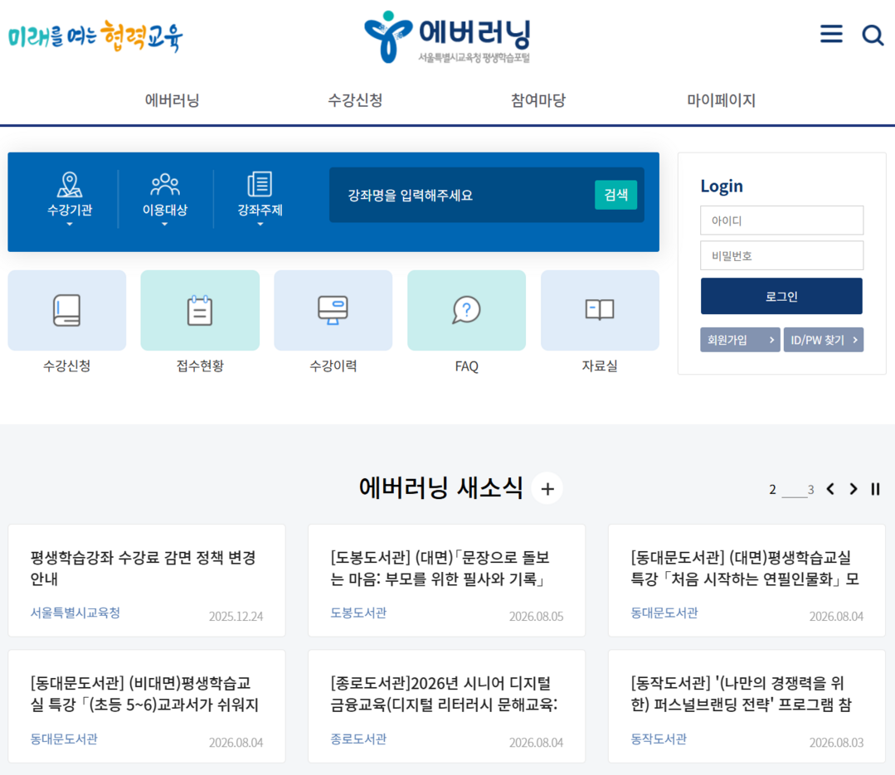The width and height of the screenshot is (895, 775).
Task: Expand the 강좌주제 filter dropdown
Action: pos(260,199)
